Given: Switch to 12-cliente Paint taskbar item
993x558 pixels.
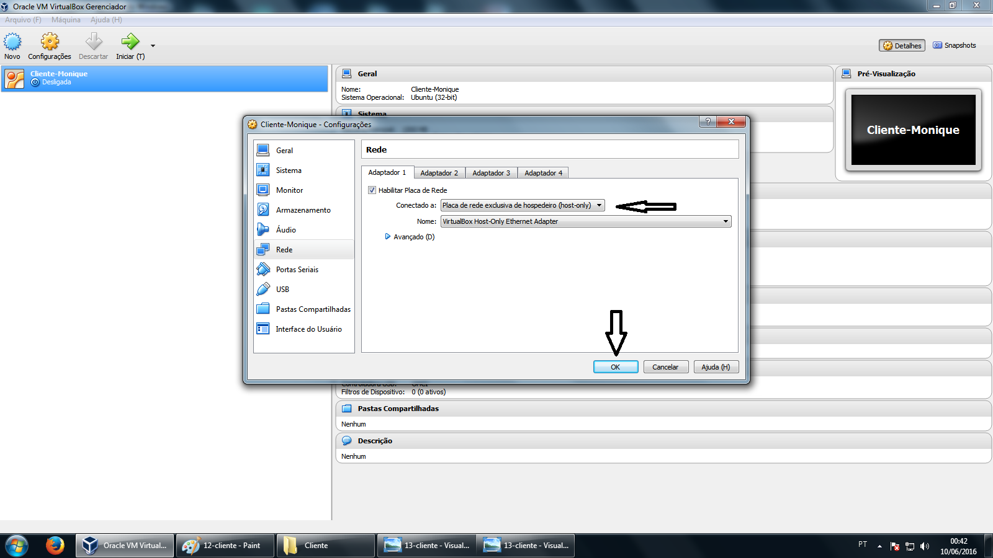Looking at the screenshot, I should tap(225, 546).
